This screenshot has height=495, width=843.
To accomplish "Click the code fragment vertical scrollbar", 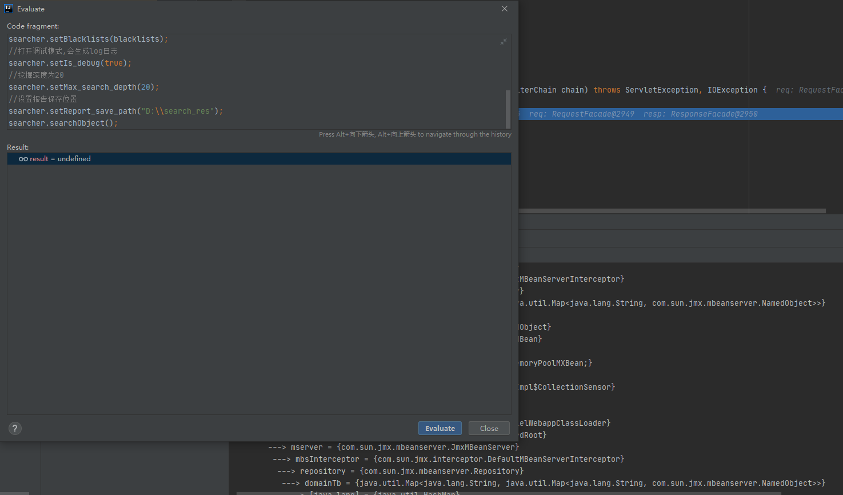I will (508, 109).
